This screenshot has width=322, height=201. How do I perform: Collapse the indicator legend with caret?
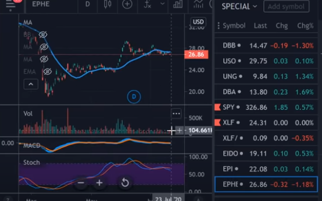[x=31, y=84]
